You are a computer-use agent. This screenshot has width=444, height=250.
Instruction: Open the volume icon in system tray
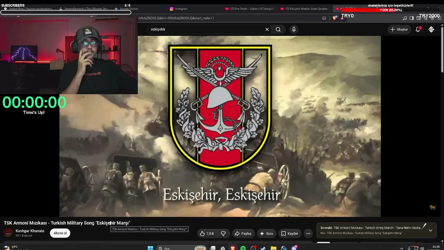pyautogui.click(x=422, y=248)
